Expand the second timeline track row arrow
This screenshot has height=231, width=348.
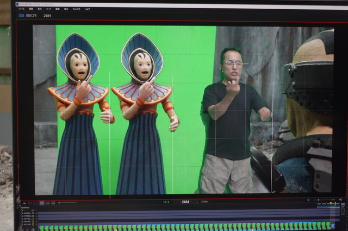(22, 215)
